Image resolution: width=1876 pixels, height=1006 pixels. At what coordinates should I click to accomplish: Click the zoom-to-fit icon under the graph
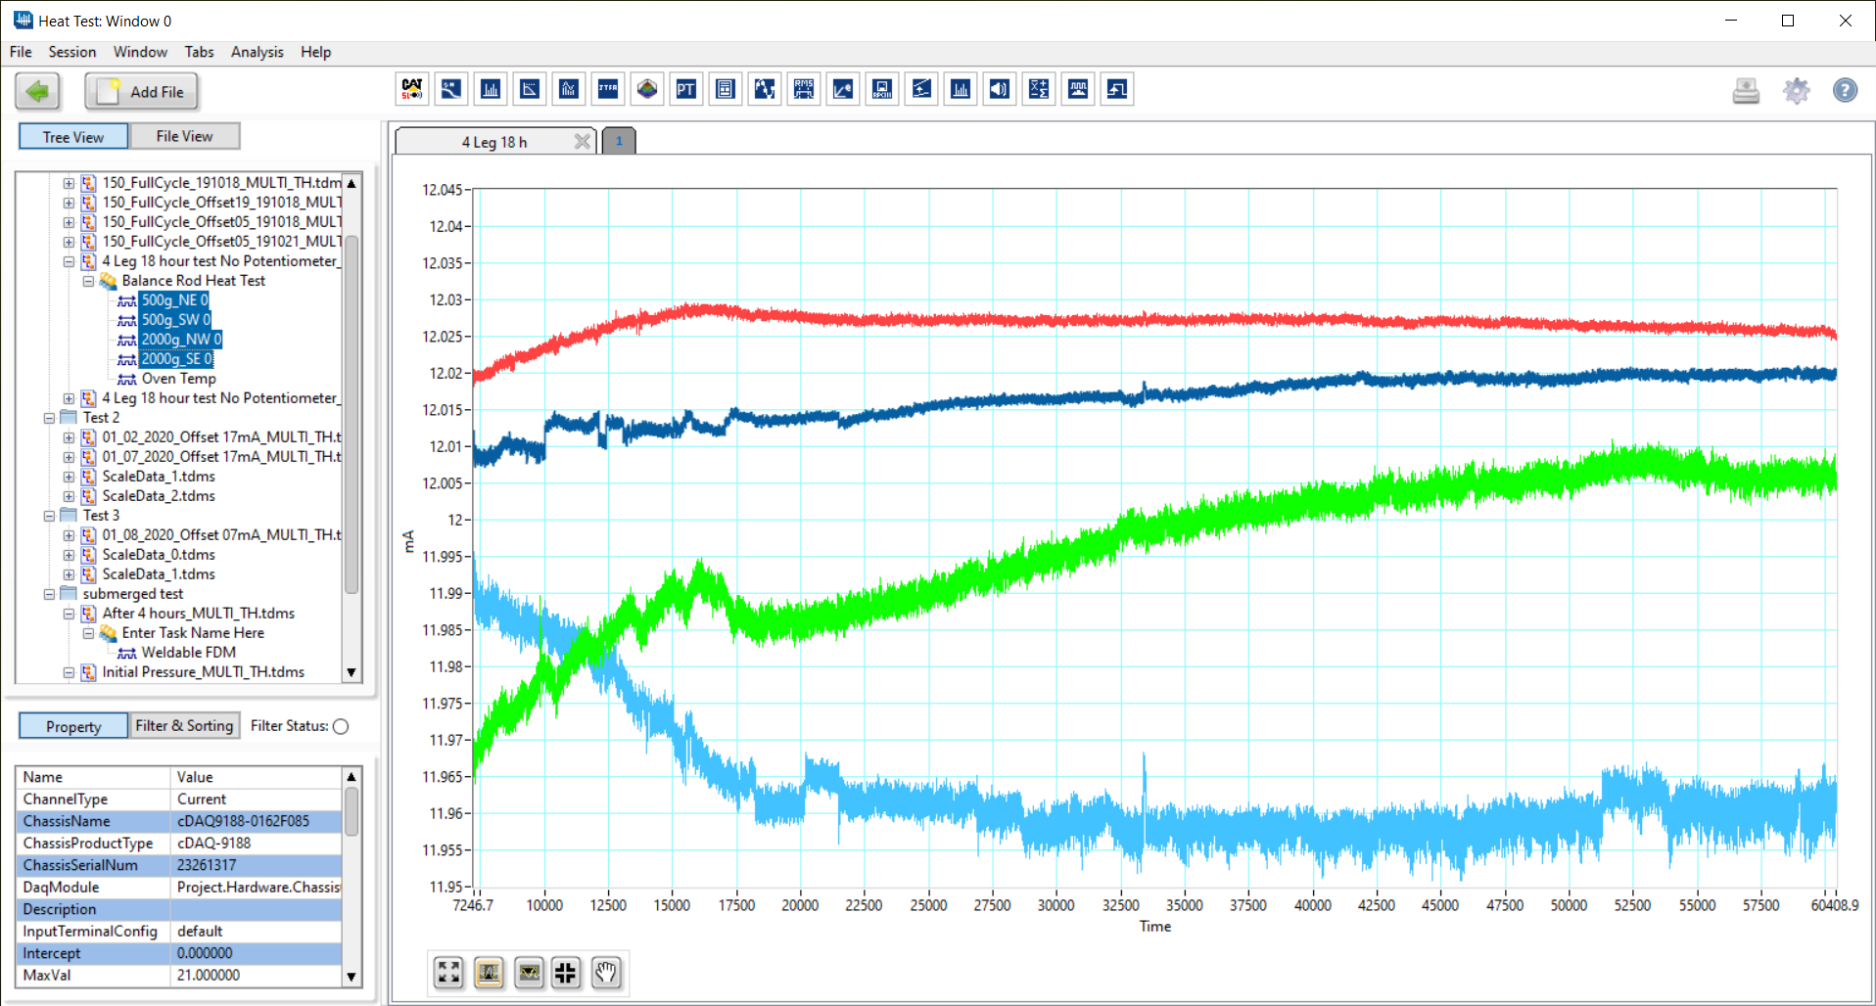click(447, 973)
